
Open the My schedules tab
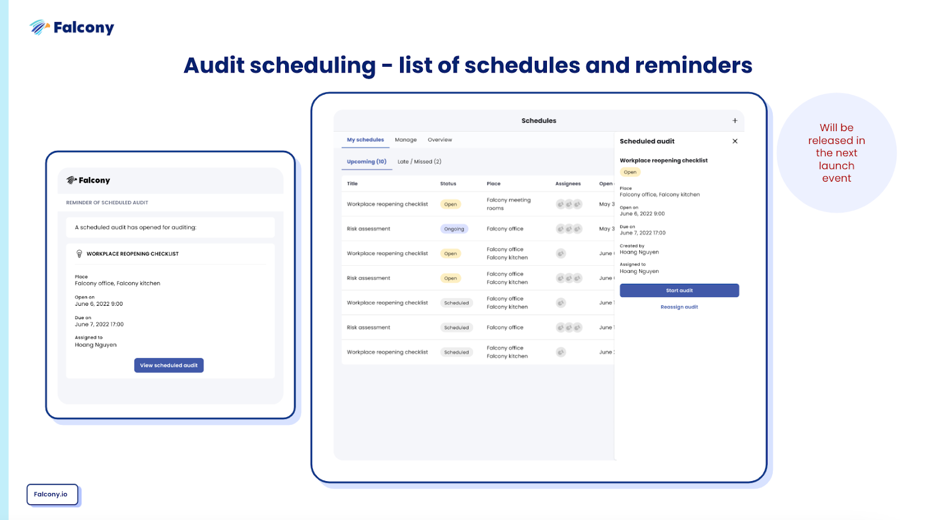click(x=365, y=140)
